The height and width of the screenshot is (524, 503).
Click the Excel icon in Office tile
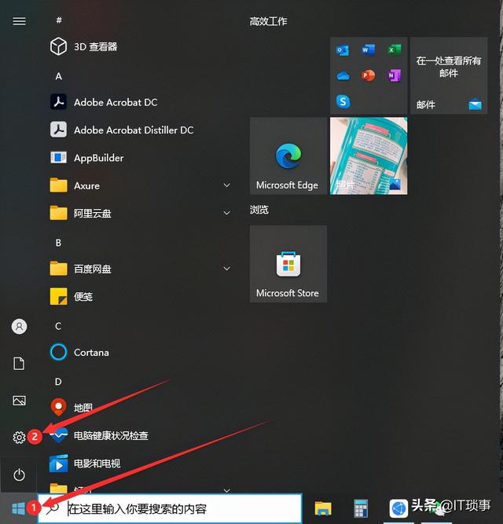(394, 50)
